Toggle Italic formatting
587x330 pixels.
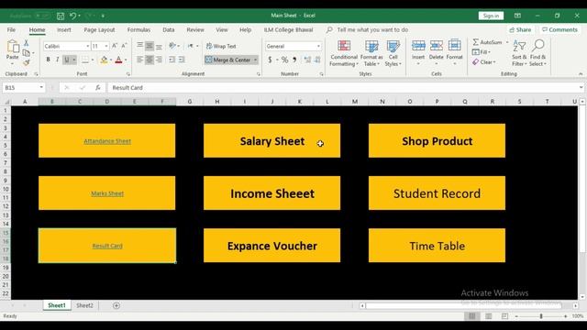(x=57, y=60)
